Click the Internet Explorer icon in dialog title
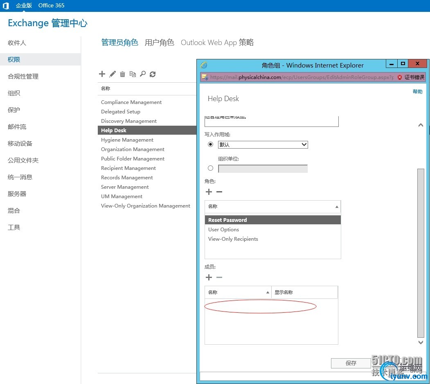The width and height of the screenshot is (430, 384). click(x=204, y=65)
